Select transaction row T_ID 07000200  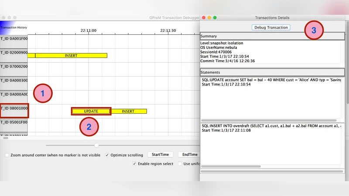click(14, 67)
